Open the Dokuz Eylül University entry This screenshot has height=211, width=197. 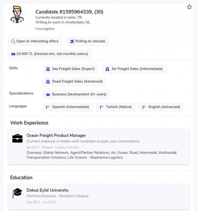point(47,190)
